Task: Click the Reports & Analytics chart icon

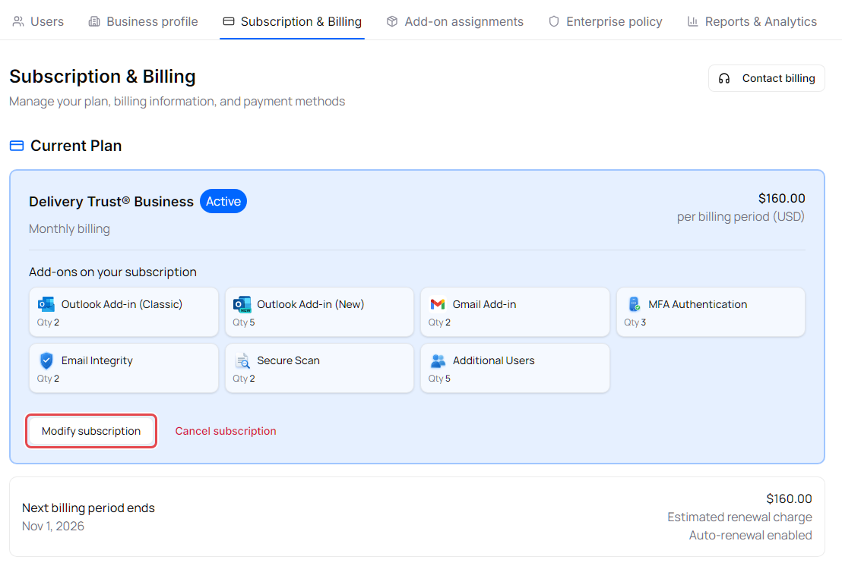Action: click(x=693, y=21)
